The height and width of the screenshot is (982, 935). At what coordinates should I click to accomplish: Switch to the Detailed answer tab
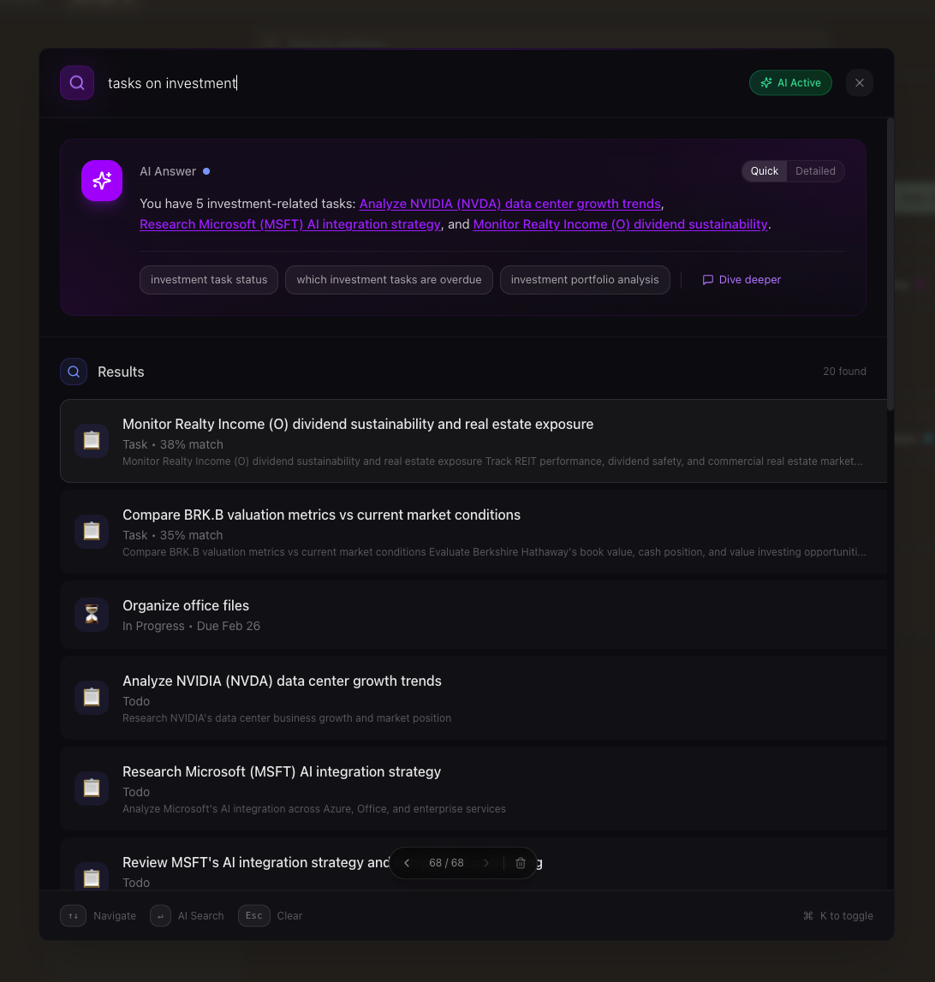coord(815,171)
